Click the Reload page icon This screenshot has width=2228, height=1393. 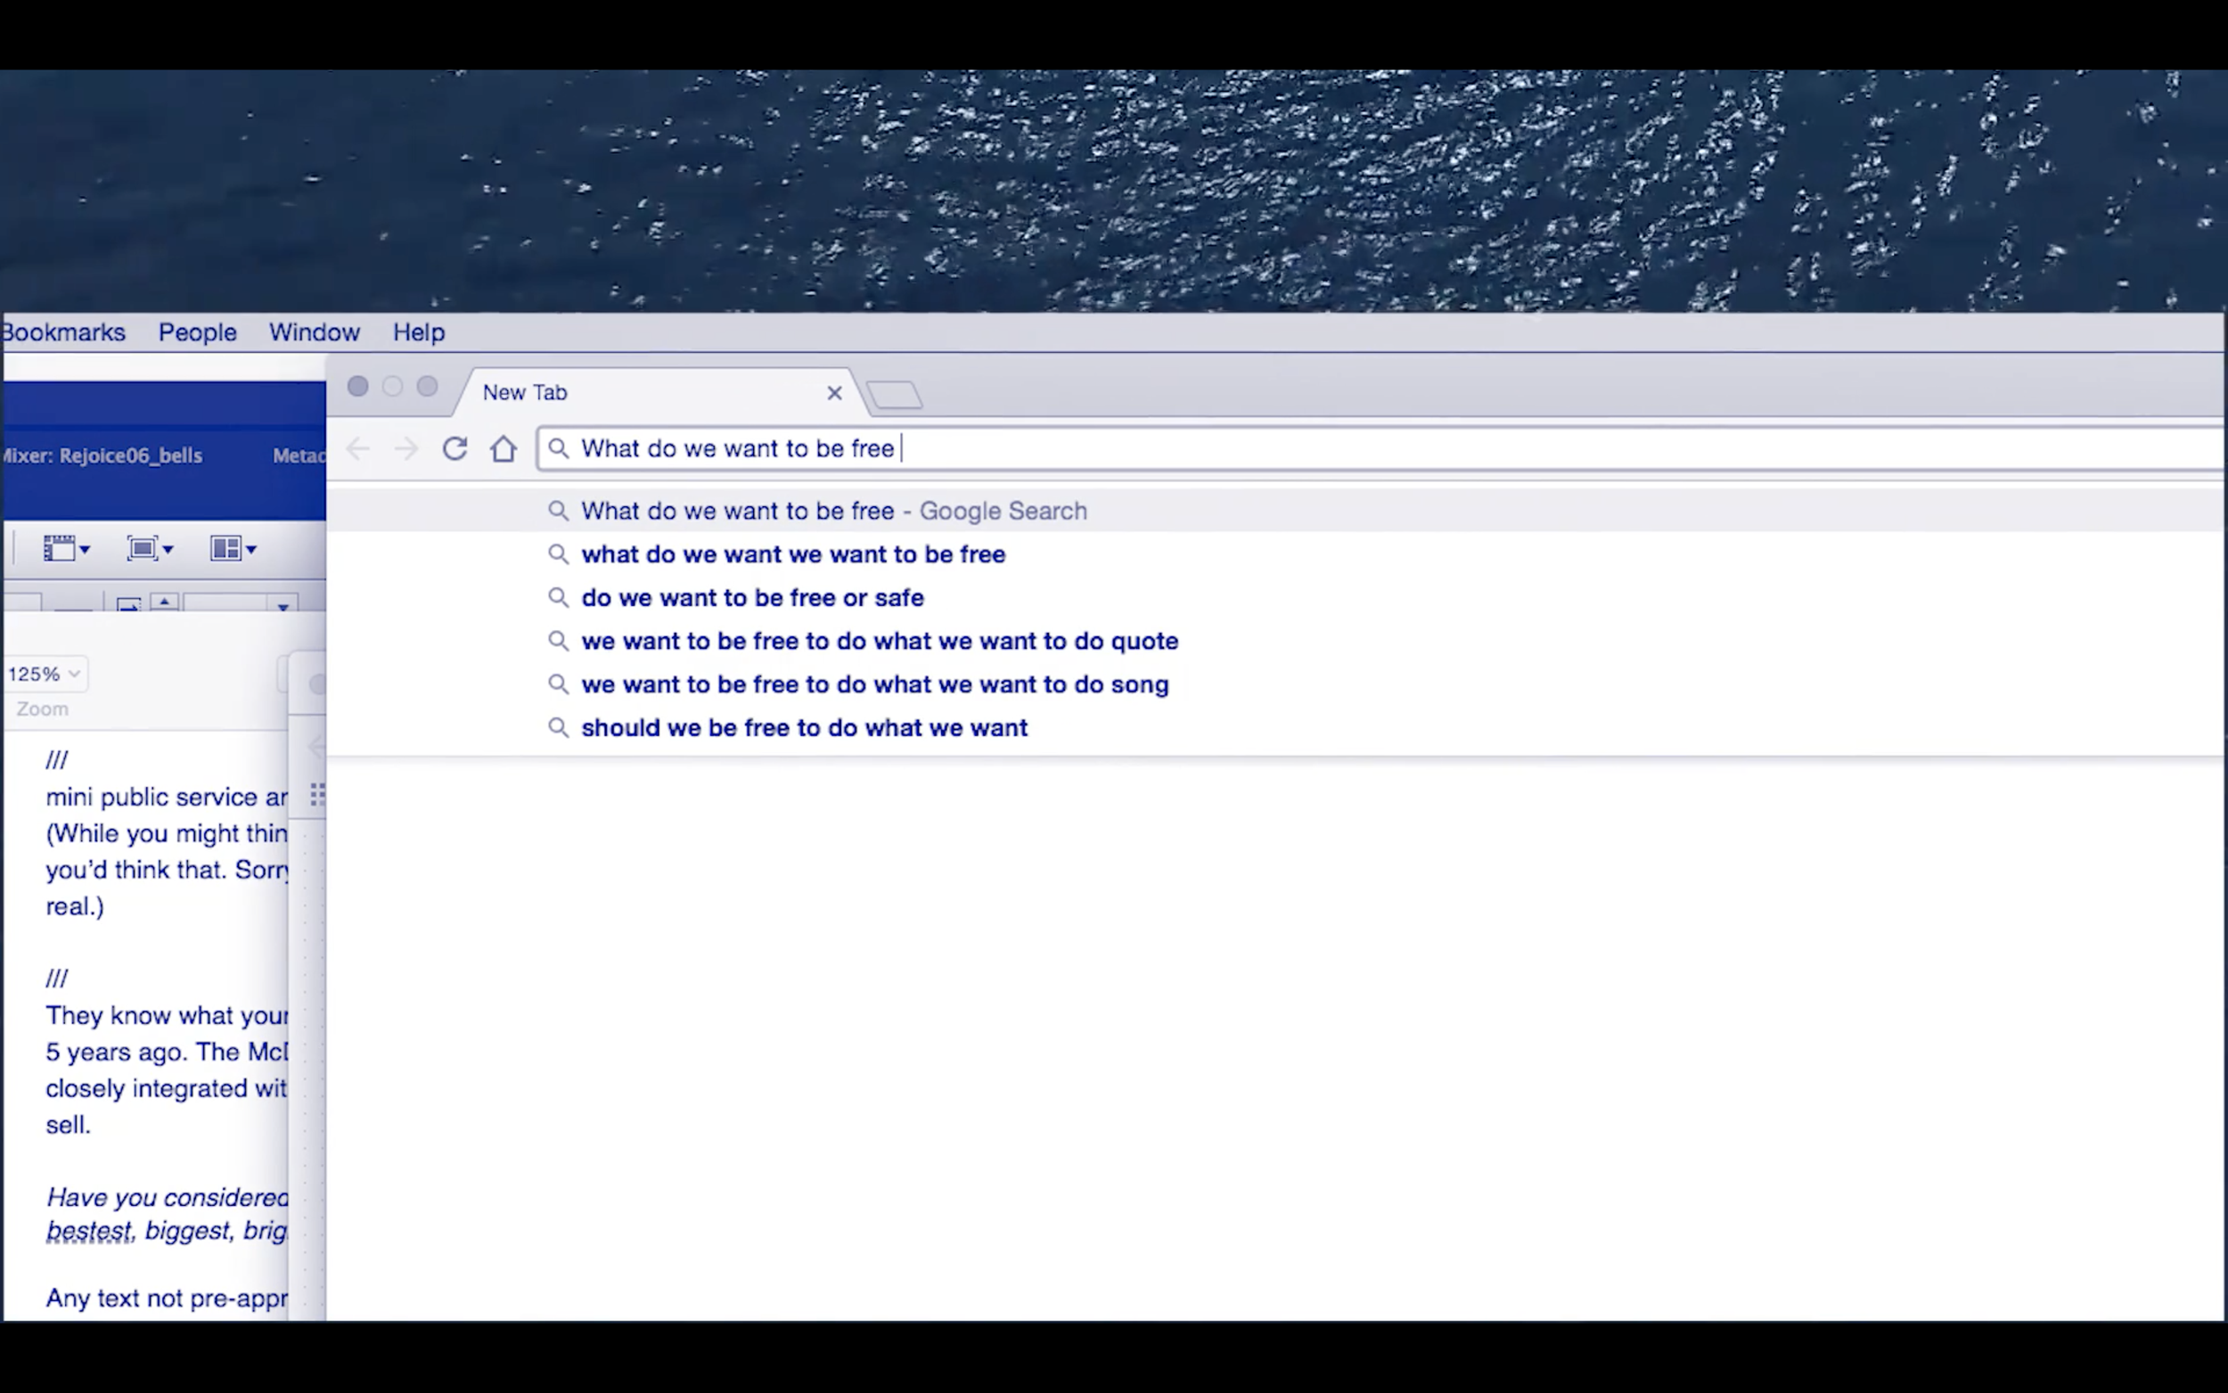pyautogui.click(x=455, y=448)
